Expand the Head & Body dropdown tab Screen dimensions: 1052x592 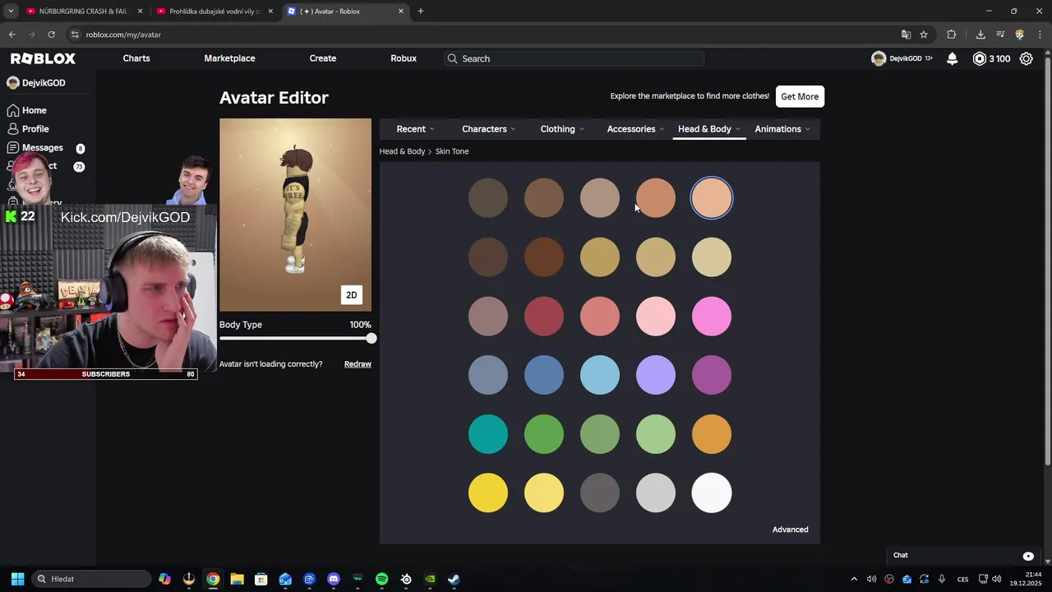(708, 129)
